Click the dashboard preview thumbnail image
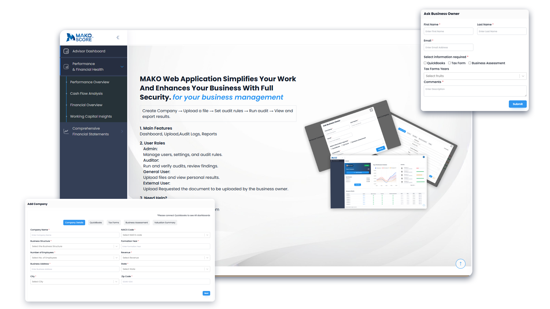Image resolution: width=550 pixels, height=309 pixels. [379, 182]
